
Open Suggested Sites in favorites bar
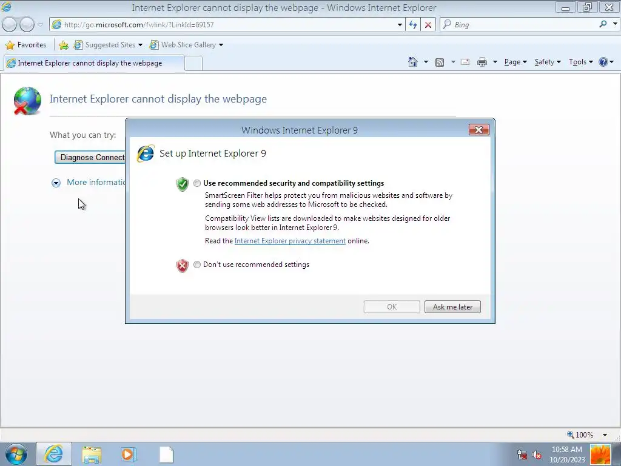click(108, 45)
